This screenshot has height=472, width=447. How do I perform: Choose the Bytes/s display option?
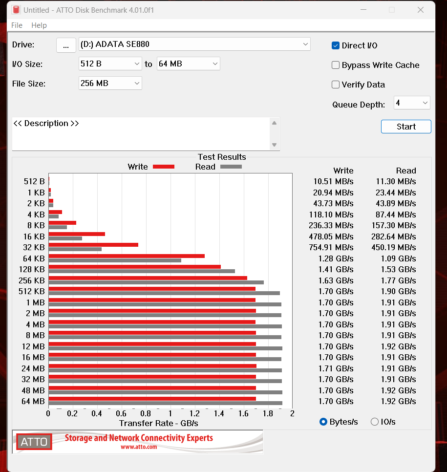coord(323,422)
